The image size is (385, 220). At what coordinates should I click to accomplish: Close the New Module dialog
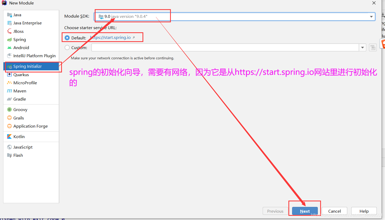click(374, 3)
